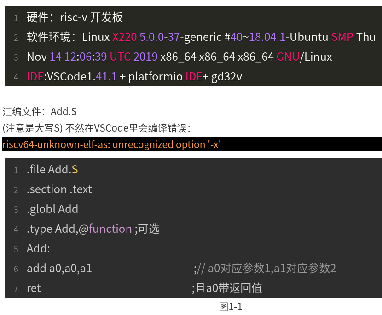Click the '.file Add.S' code line
Image resolution: width=382 pixels, height=315 pixels.
tap(52, 169)
